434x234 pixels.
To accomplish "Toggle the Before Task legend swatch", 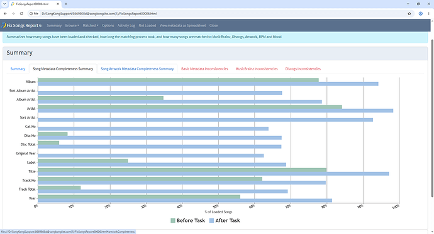I will click(x=173, y=220).
